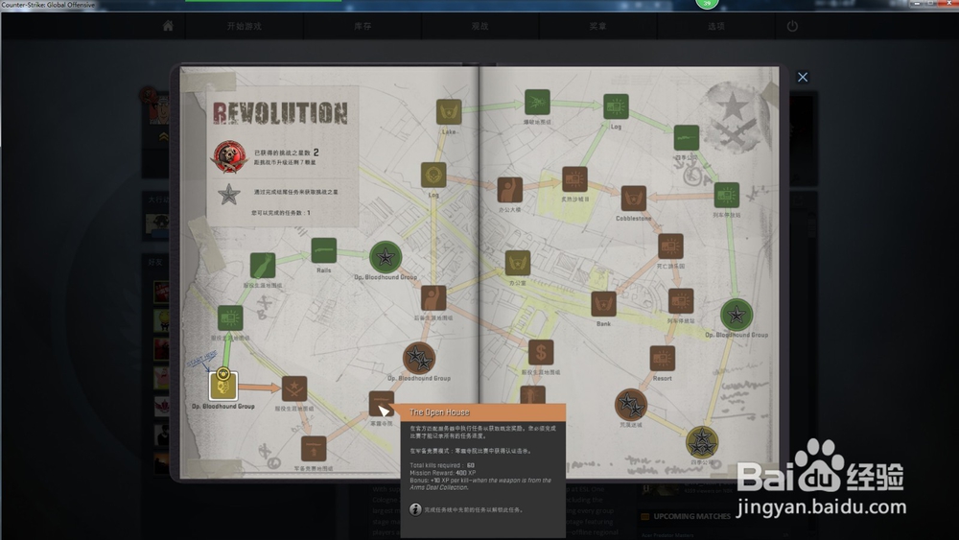Open the 开始游戏 menu
Image resolution: width=959 pixels, height=540 pixels.
pyautogui.click(x=244, y=26)
